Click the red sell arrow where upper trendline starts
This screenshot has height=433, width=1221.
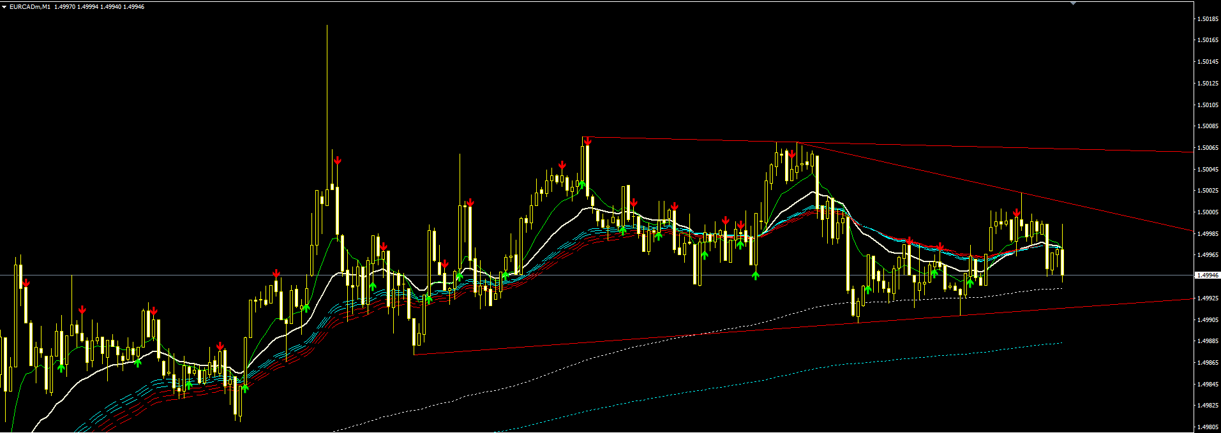(587, 141)
